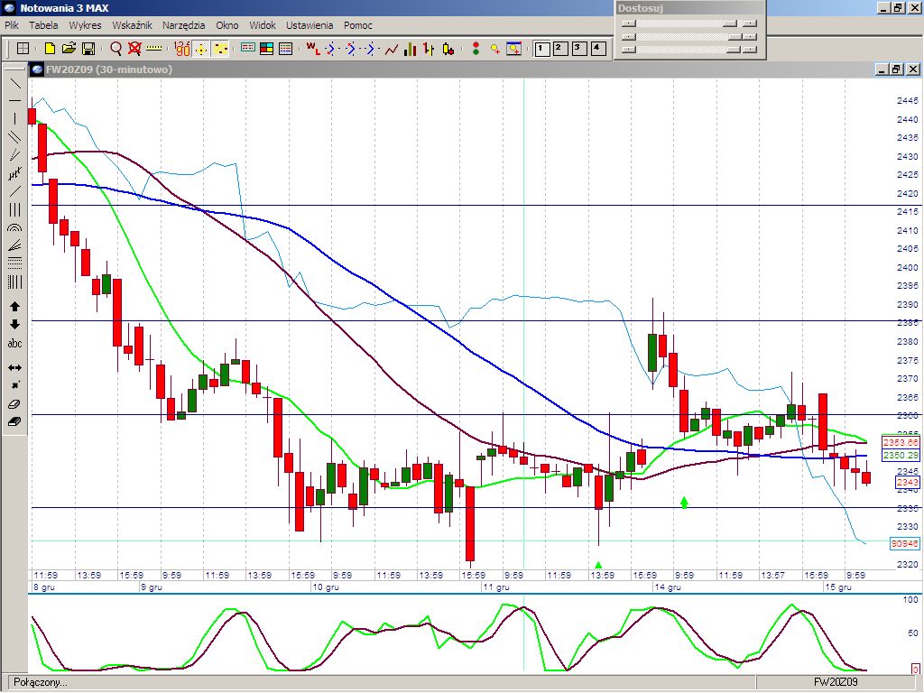This screenshot has width=924, height=693.
Task: Choose the line chart type icon
Action: click(392, 49)
